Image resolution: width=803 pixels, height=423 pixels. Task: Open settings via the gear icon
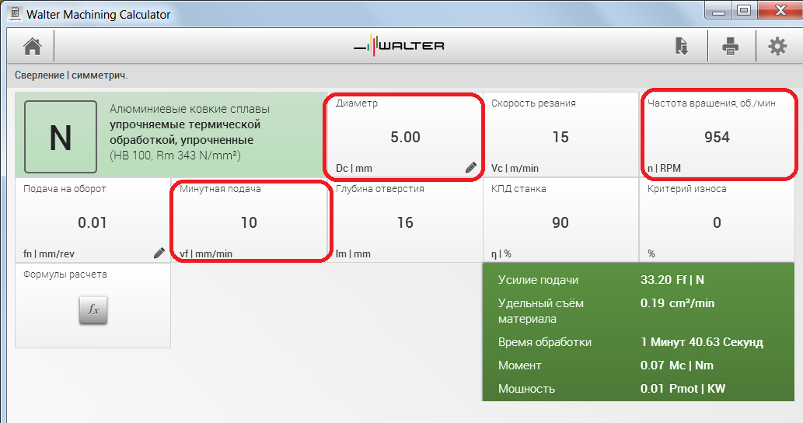[x=777, y=46]
